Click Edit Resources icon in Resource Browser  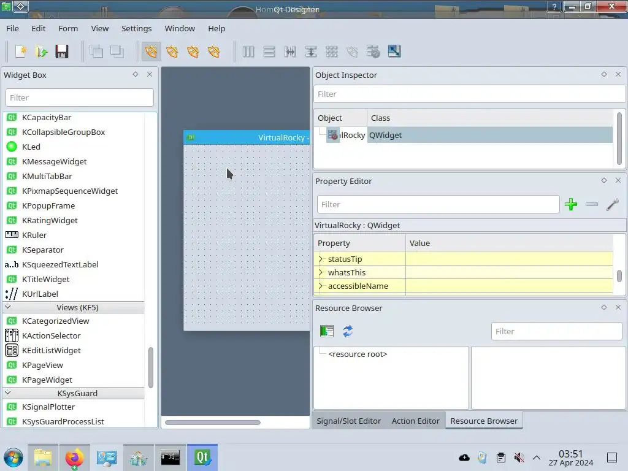coord(327,331)
